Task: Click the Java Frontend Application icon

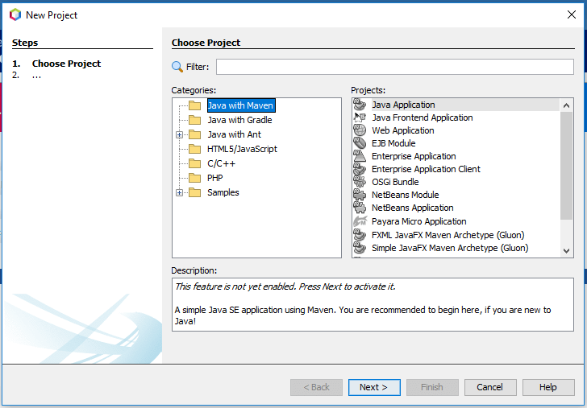Action: click(360, 117)
